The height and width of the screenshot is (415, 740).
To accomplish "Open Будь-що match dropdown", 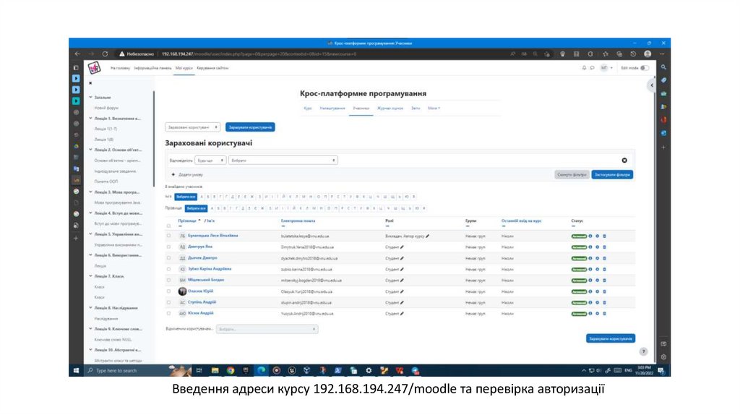I will [210, 161].
